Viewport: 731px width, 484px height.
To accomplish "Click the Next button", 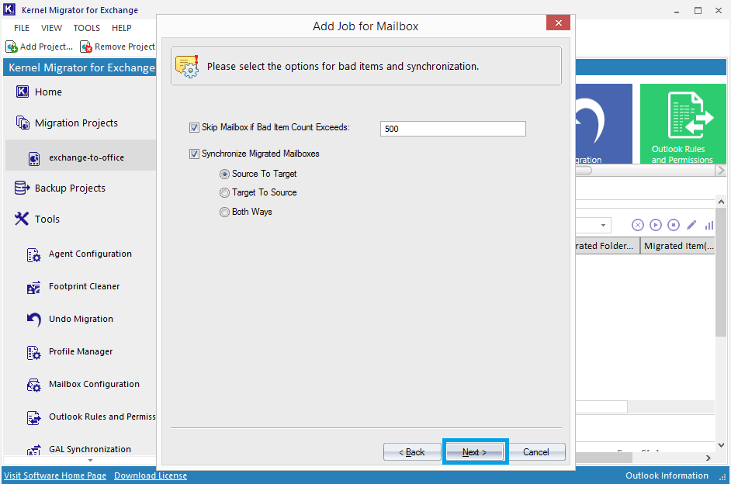I will click(x=475, y=452).
